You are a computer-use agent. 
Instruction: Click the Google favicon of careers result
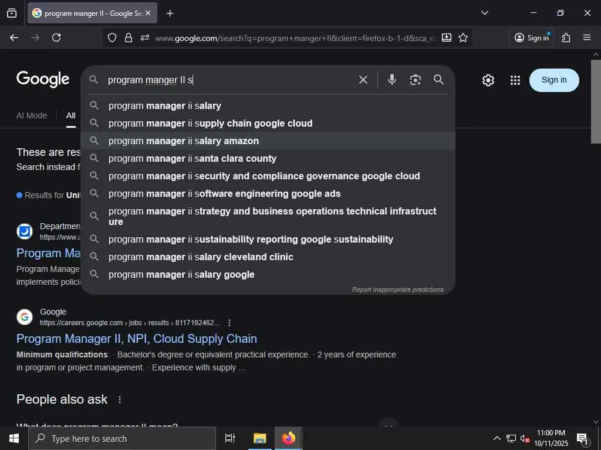tap(25, 317)
